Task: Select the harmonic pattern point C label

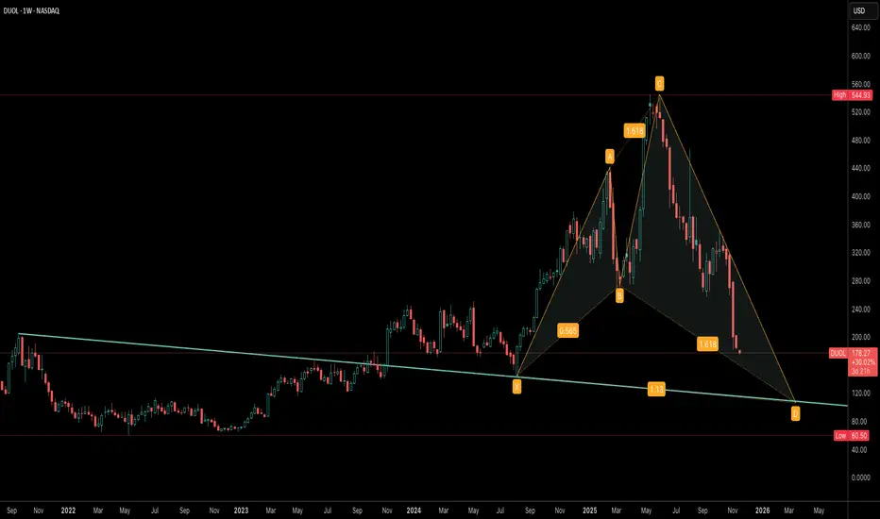Action: pos(659,84)
